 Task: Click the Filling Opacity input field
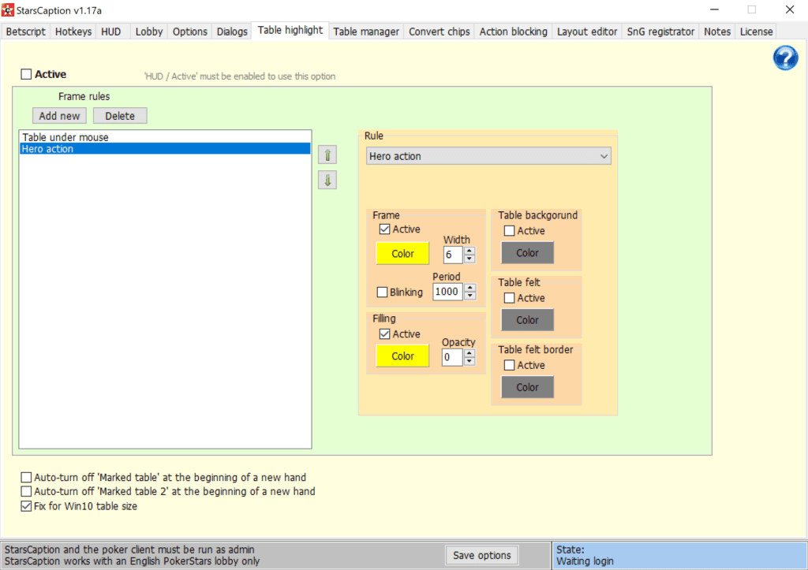click(452, 357)
